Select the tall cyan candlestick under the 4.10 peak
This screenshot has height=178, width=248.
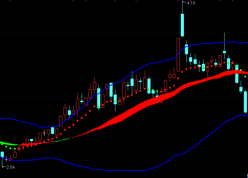[182, 25]
